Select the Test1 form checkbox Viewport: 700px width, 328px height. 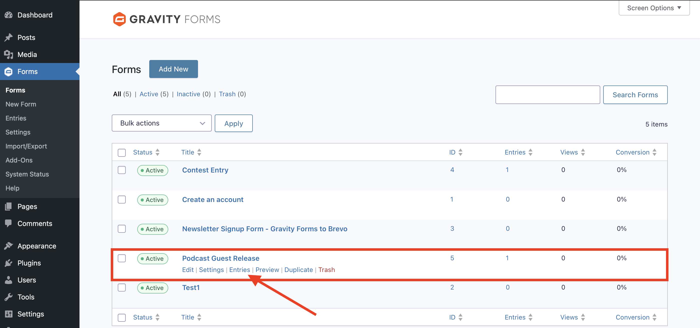coord(122,287)
